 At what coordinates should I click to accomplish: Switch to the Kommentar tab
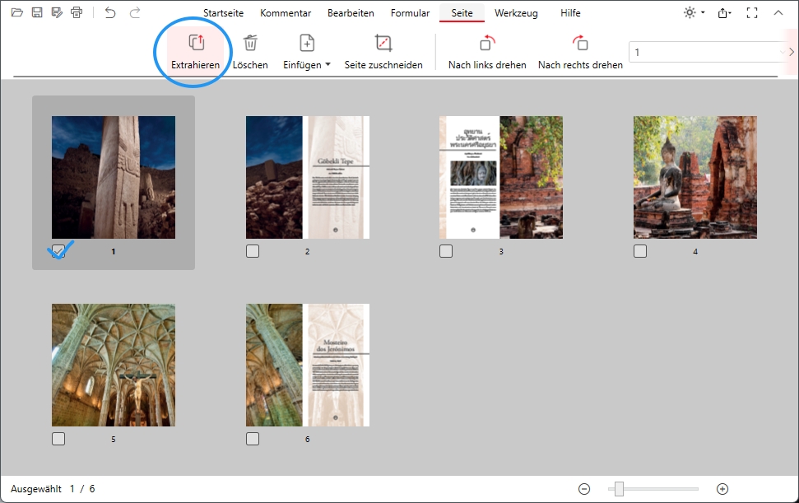[286, 13]
